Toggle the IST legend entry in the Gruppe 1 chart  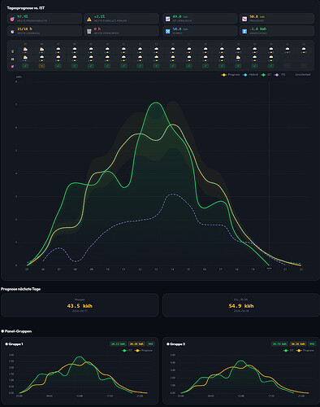pyautogui.click(x=127, y=351)
